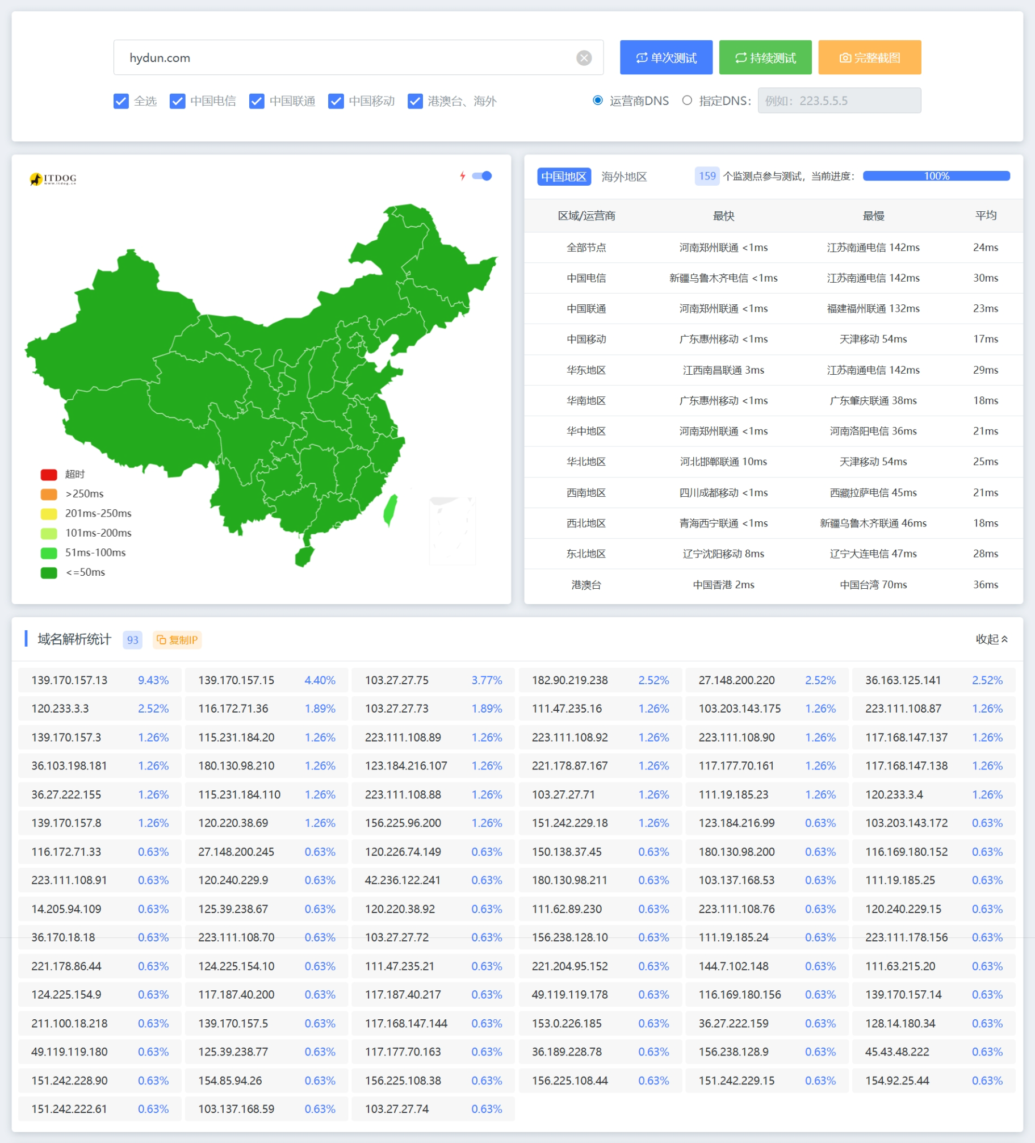This screenshot has width=1035, height=1143.
Task: Take a 完整截图 full screenshot
Action: (x=870, y=57)
